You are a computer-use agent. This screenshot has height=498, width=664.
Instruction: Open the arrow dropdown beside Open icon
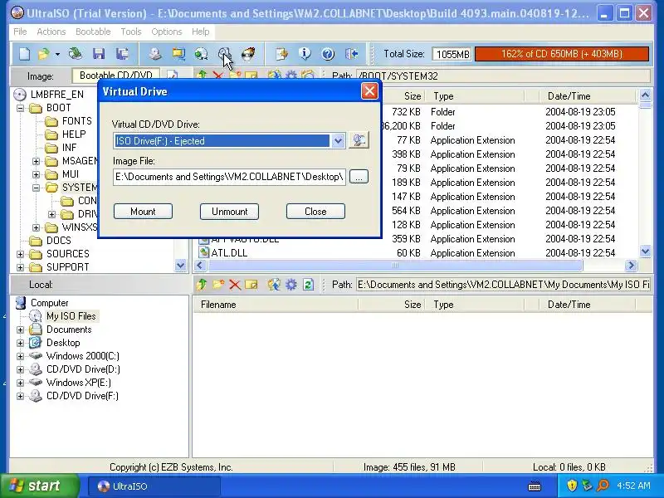tap(57, 54)
